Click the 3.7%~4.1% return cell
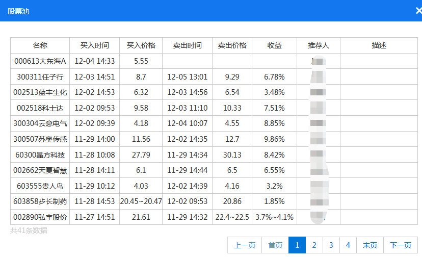 274,217
